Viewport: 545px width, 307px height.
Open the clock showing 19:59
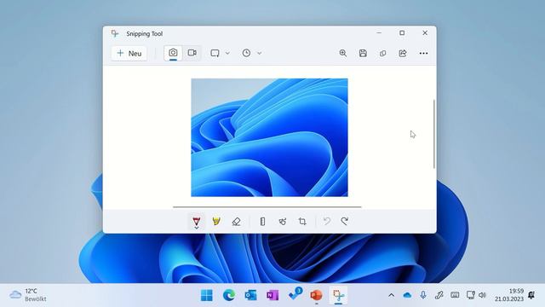[509, 295]
